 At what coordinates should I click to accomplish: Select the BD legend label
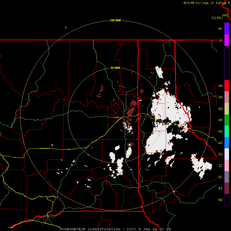(x=220, y=109)
